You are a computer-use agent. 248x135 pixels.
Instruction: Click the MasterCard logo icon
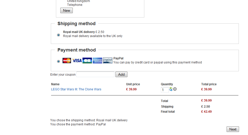67,60
